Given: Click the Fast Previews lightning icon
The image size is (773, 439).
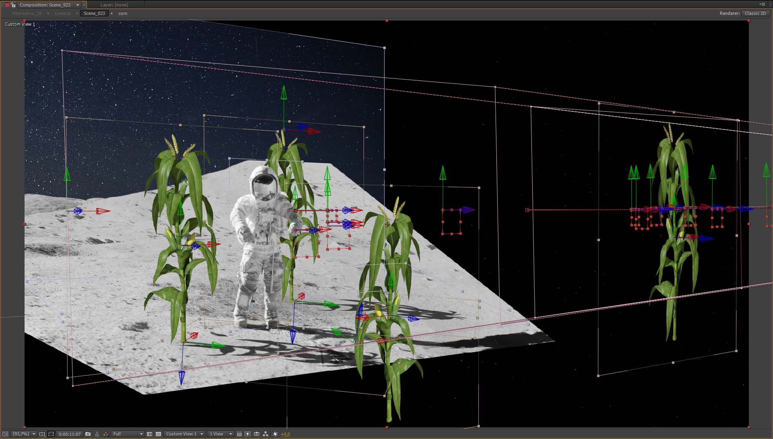Looking at the screenshot, I should coord(248,434).
